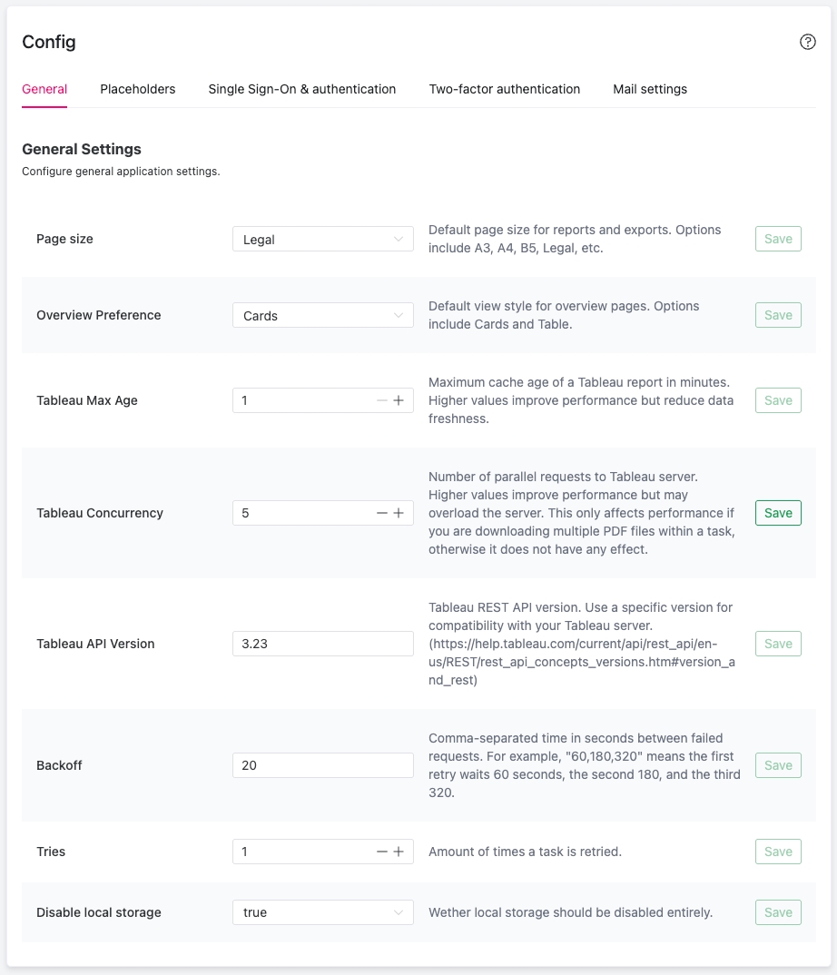837x975 pixels.
Task: Click Save for Page size
Action: (x=778, y=239)
